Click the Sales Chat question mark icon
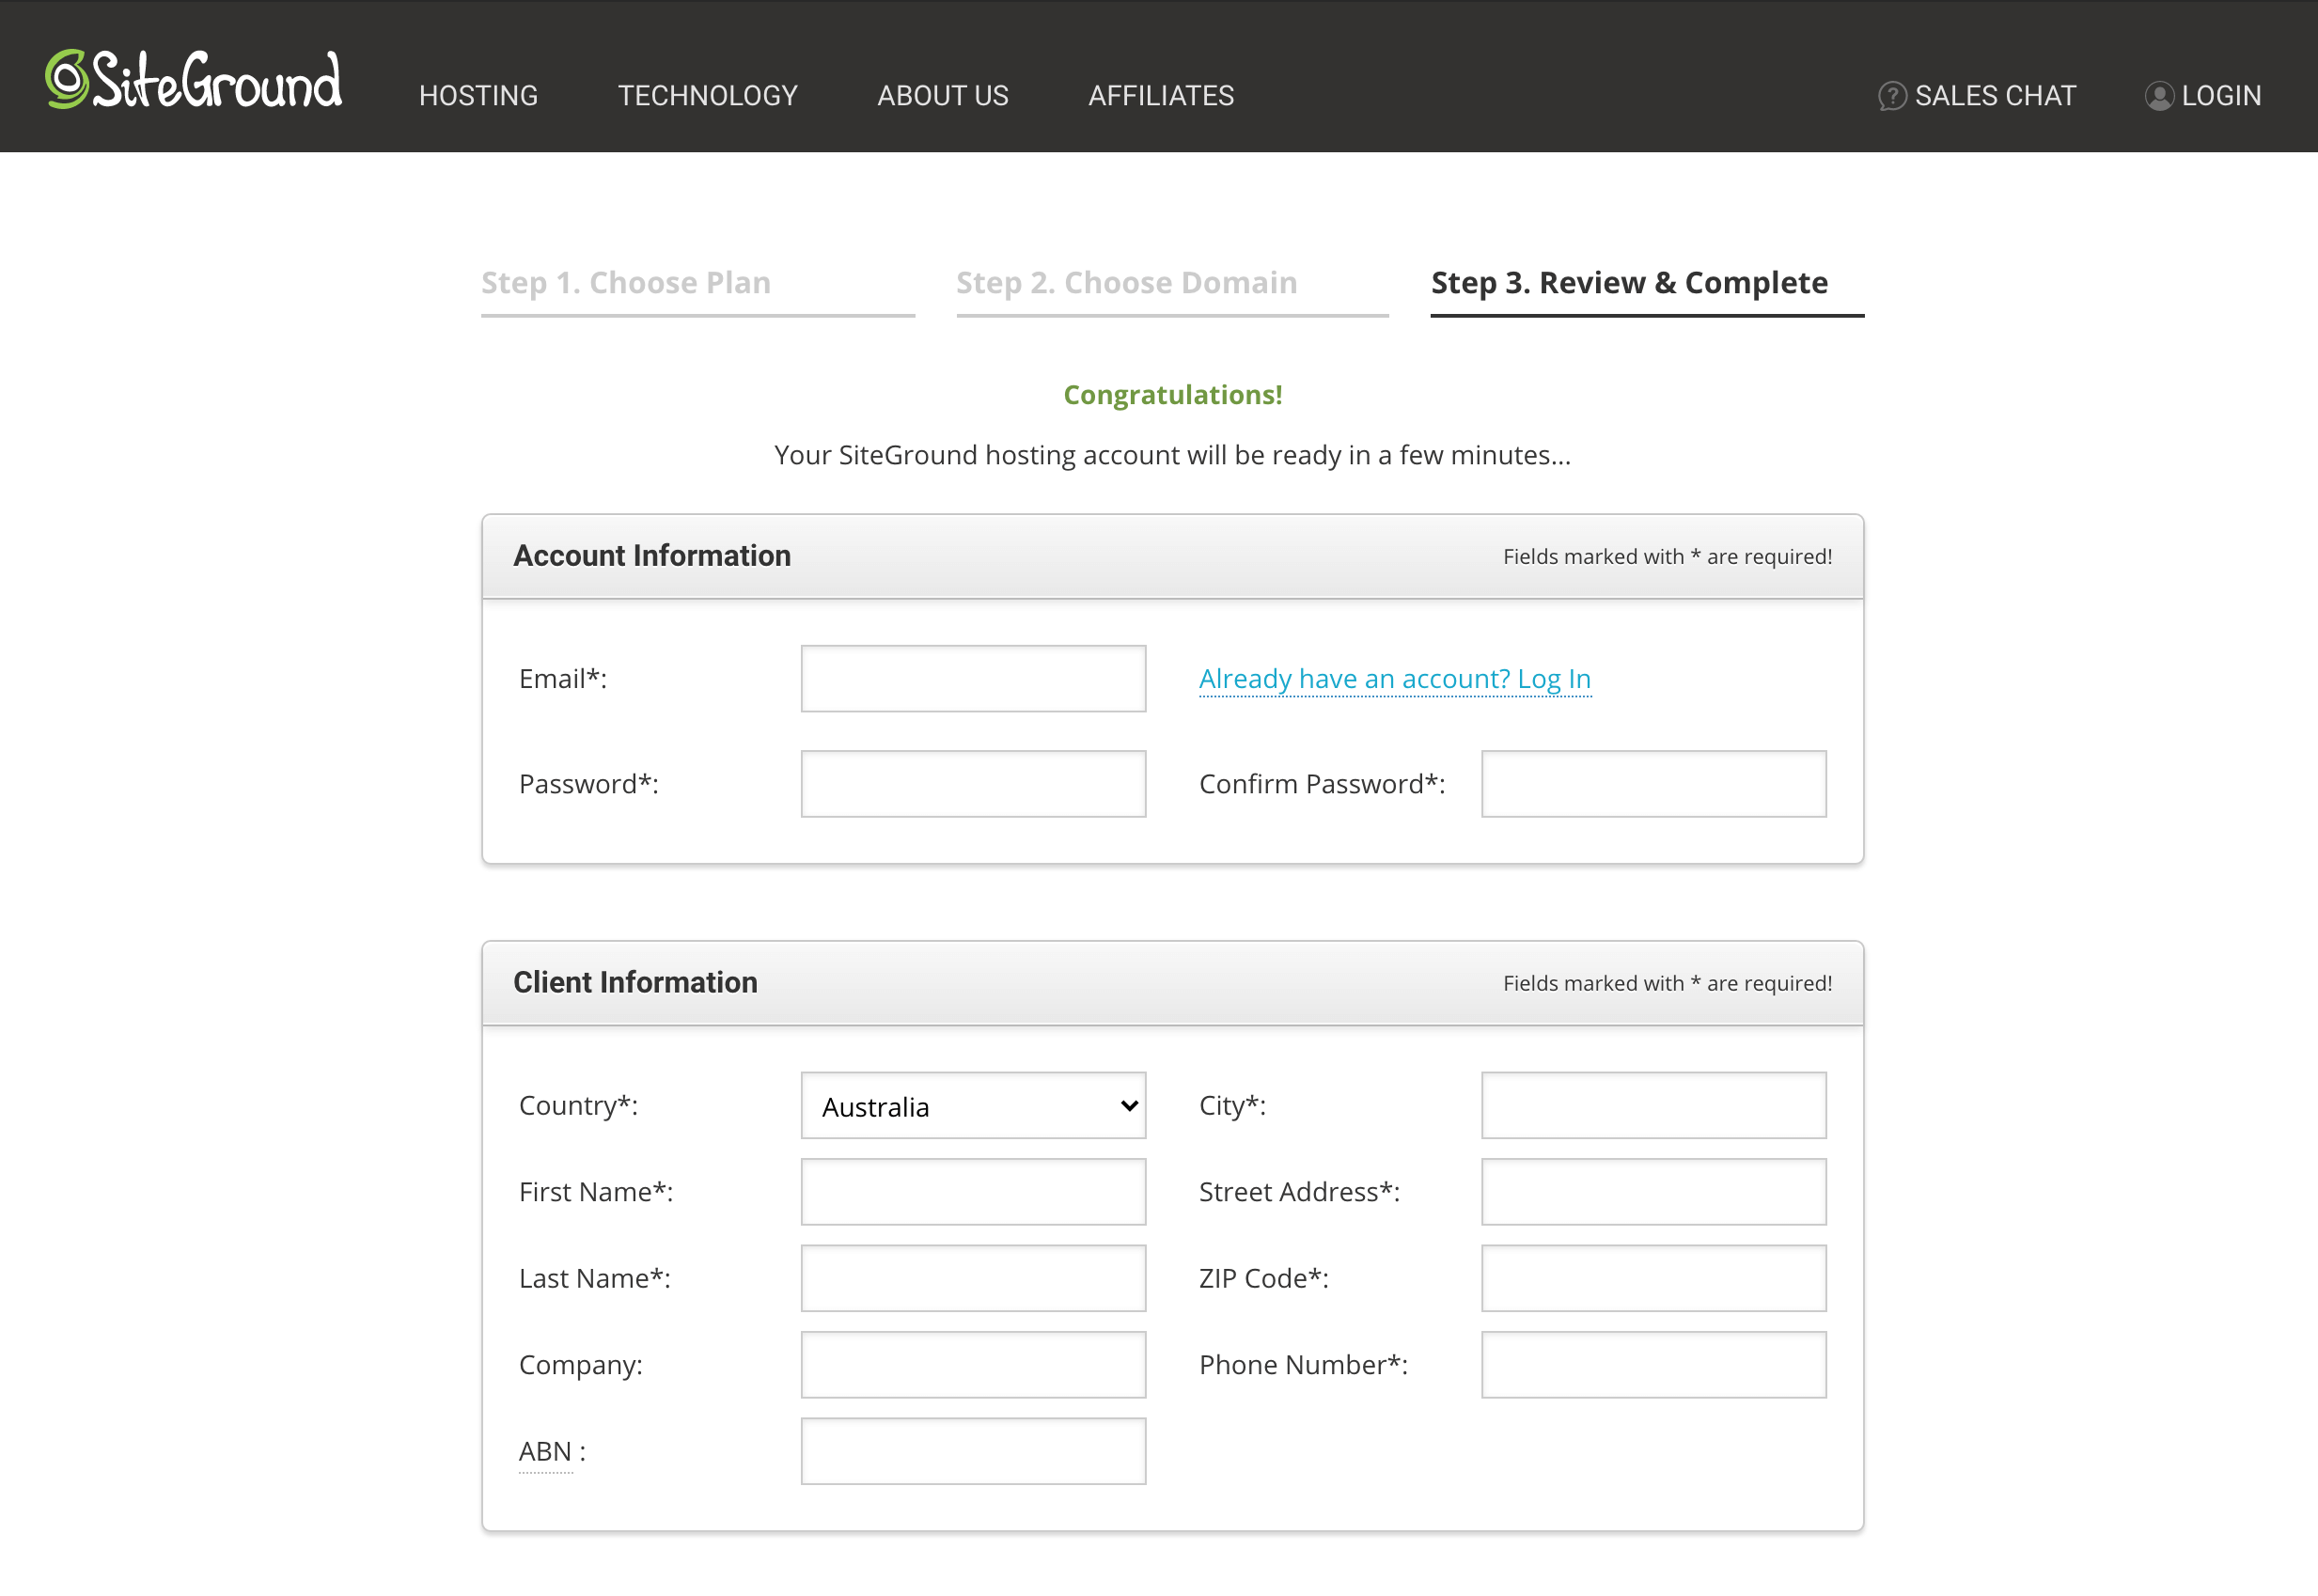The width and height of the screenshot is (2318, 1596). 1892,96
